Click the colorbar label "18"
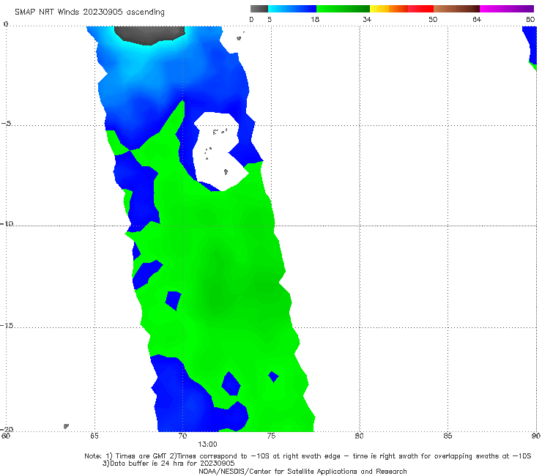The width and height of the screenshot is (542, 476). click(315, 19)
